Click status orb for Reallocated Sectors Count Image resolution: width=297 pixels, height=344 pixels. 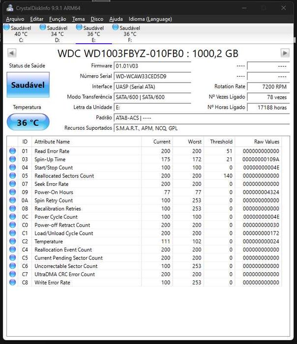pyautogui.click(x=12, y=175)
